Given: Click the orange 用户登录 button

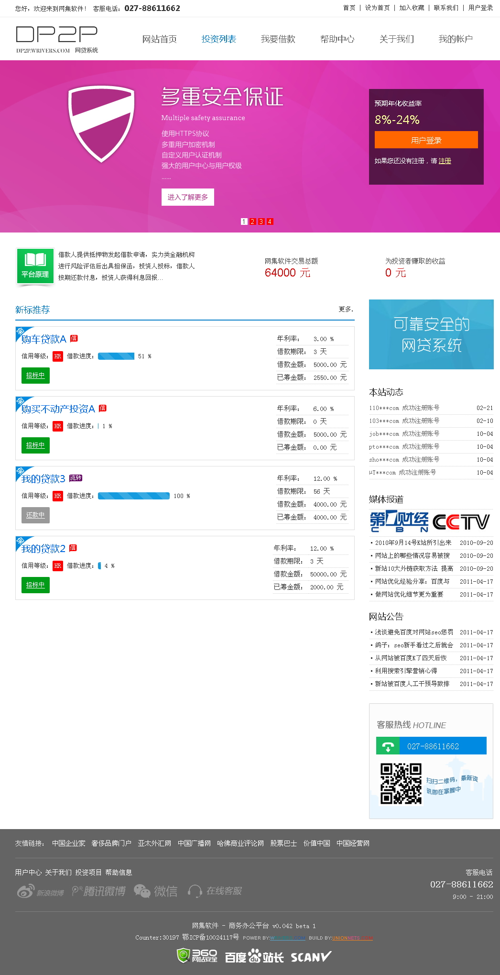Looking at the screenshot, I should (x=426, y=140).
